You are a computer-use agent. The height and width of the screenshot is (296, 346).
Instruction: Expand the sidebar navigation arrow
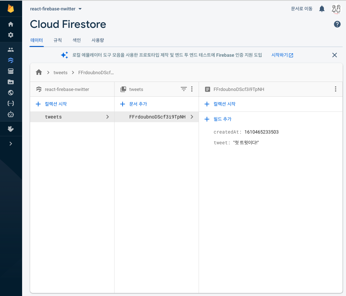11,144
